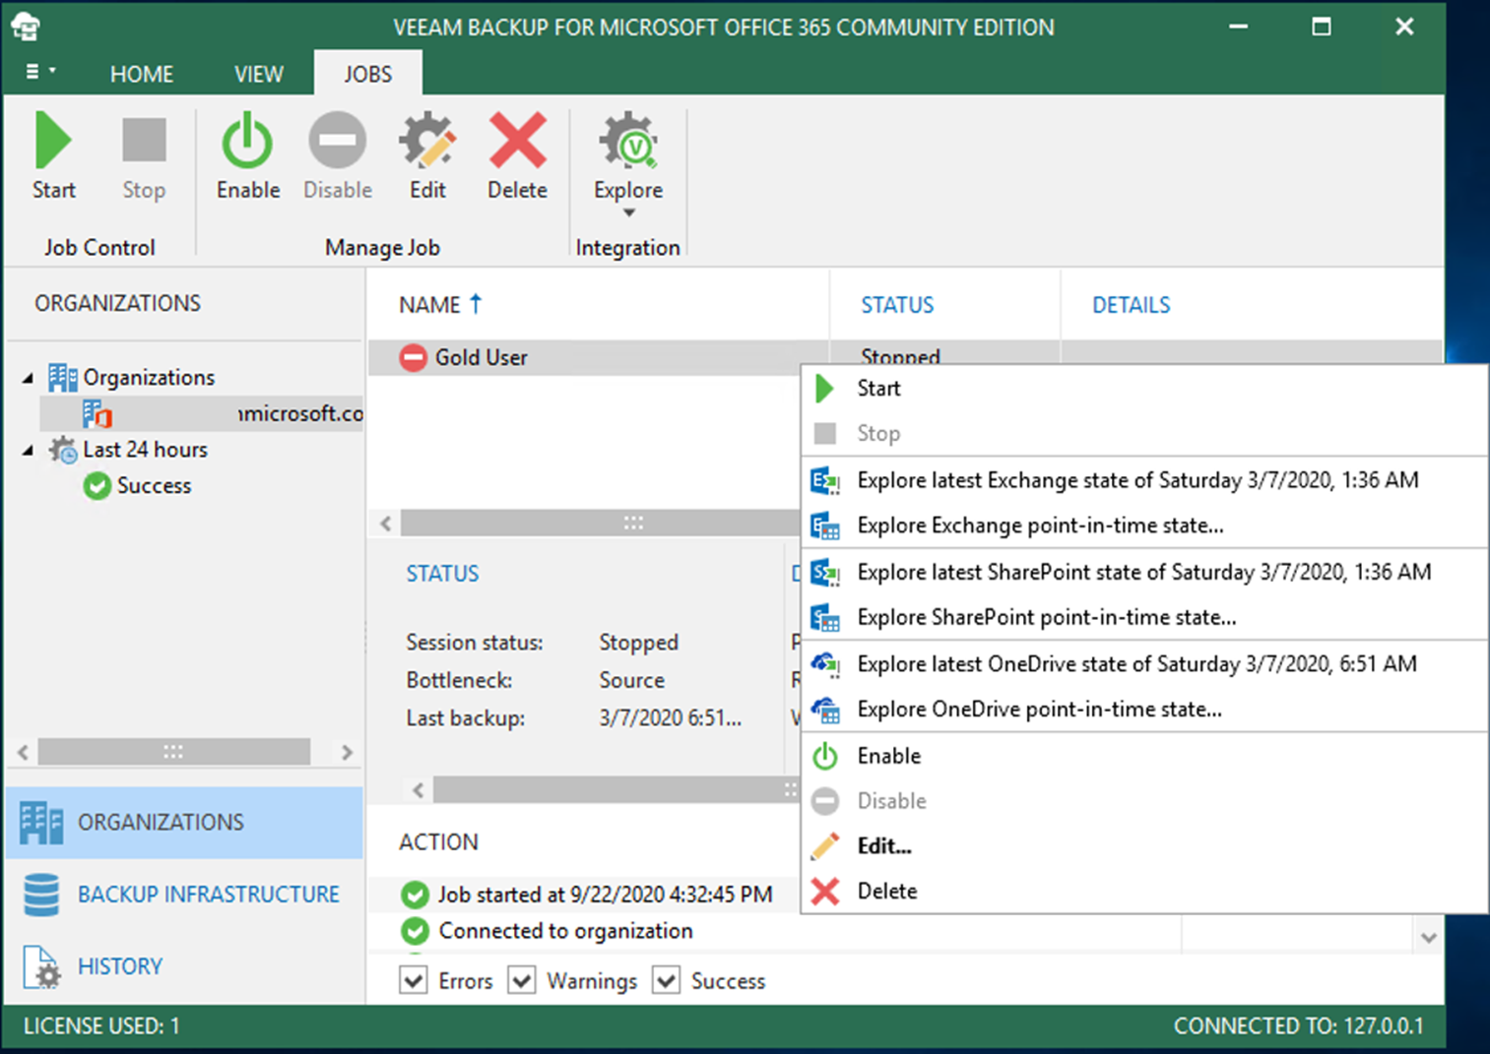Choose Enable from the context menu
Image resolution: width=1490 pixels, height=1054 pixels.
coord(1143,756)
